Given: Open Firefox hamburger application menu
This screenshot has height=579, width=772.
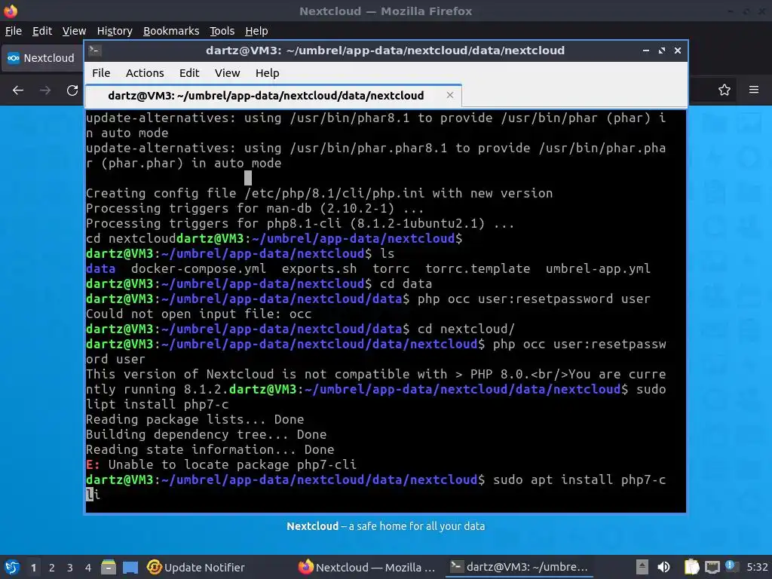Looking at the screenshot, I should click(x=754, y=90).
